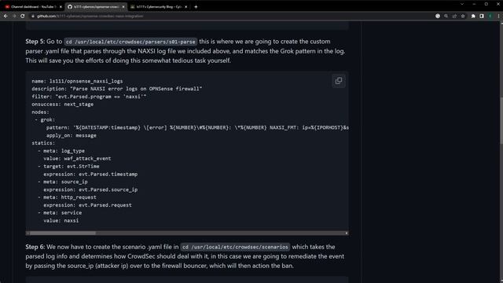Screen dimensions: 503x283
Task: Click the 'value: naxsi' line
Action: 61,221
